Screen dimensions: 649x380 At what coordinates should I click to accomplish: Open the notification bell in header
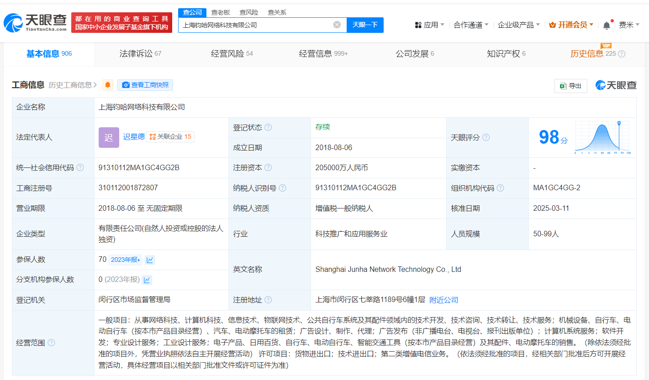click(607, 25)
